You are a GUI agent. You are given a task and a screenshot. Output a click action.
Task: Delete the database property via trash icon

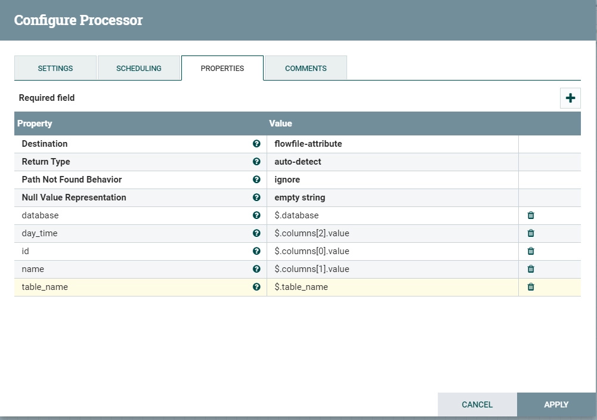tap(531, 215)
